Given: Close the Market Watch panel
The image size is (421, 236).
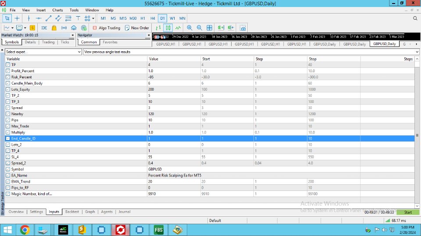Looking at the screenshot, I should pos(72,35).
